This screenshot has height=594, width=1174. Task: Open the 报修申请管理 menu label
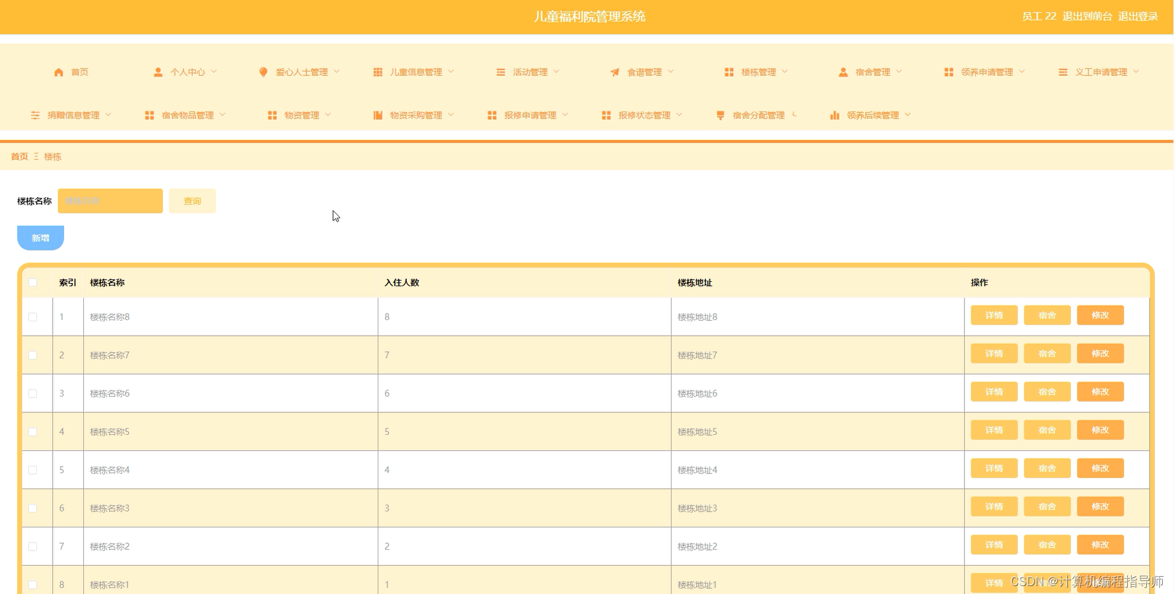point(530,115)
